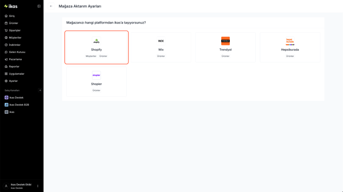Click the Shopify logo
343x192 pixels.
(96, 41)
